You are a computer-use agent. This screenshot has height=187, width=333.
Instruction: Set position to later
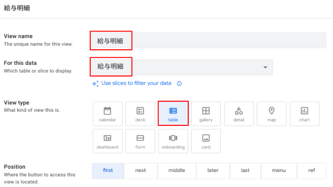(x=213, y=171)
